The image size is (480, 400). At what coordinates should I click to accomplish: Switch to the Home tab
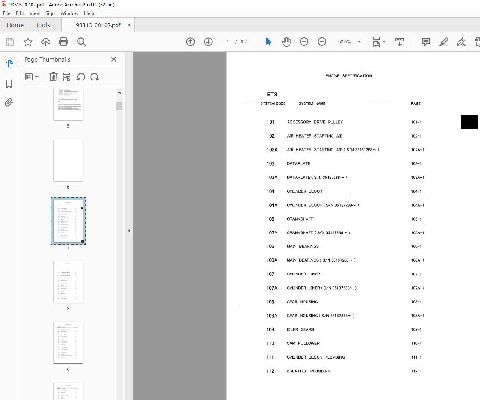coord(15,25)
